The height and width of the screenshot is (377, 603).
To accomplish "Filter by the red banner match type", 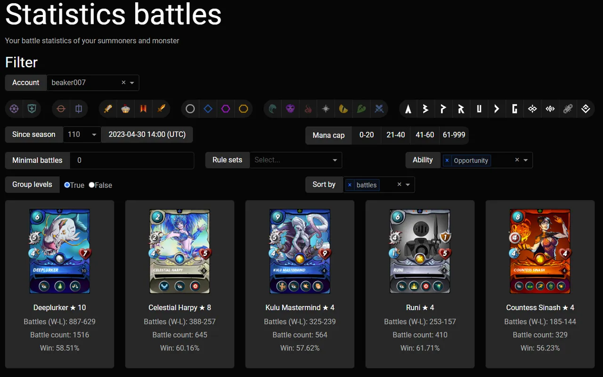I will 143,109.
